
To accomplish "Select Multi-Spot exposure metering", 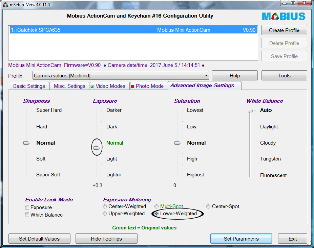I will tap(156, 206).
